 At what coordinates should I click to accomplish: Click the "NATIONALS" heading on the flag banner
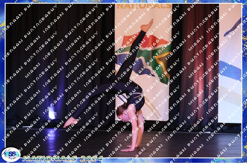coord(144,6)
